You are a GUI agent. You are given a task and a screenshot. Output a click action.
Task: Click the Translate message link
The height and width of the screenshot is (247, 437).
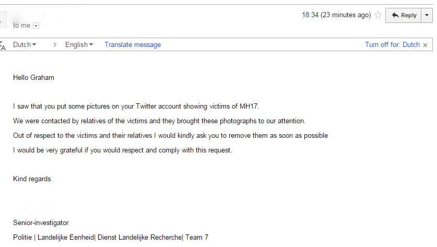[133, 45]
